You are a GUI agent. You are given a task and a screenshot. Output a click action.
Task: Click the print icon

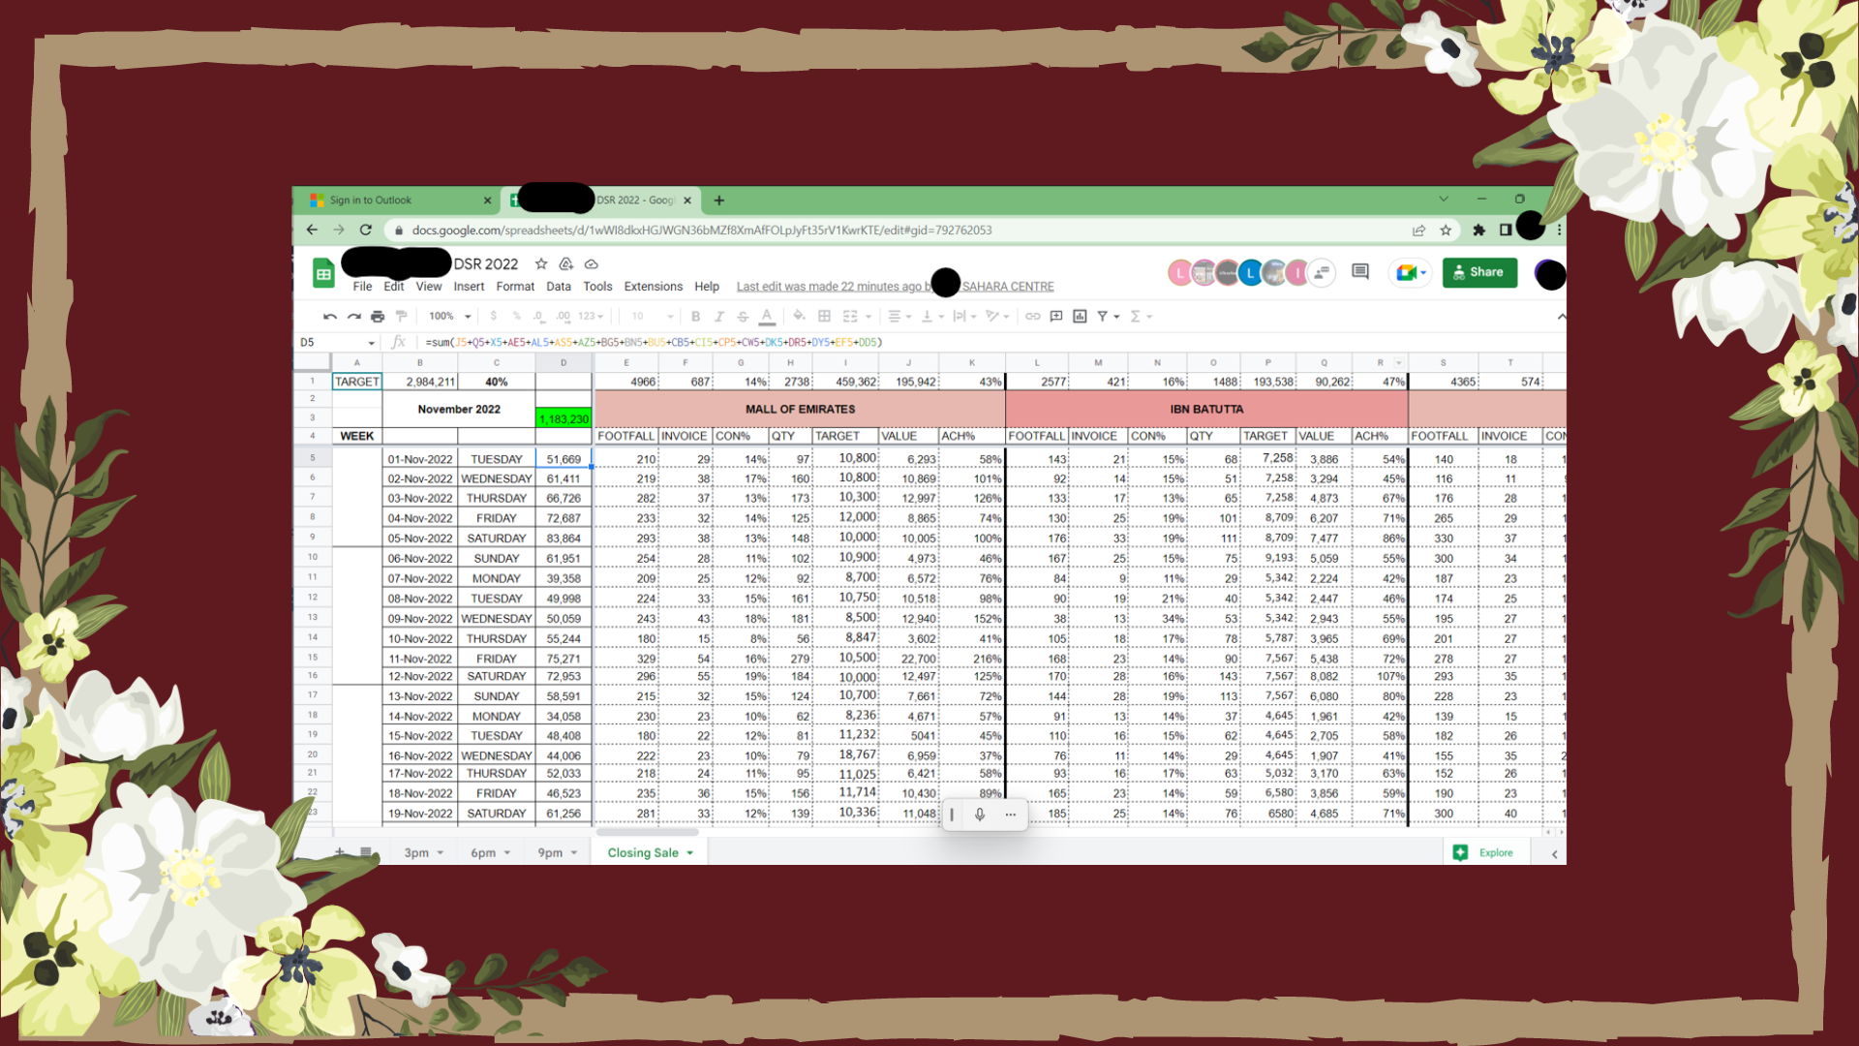tap(378, 317)
